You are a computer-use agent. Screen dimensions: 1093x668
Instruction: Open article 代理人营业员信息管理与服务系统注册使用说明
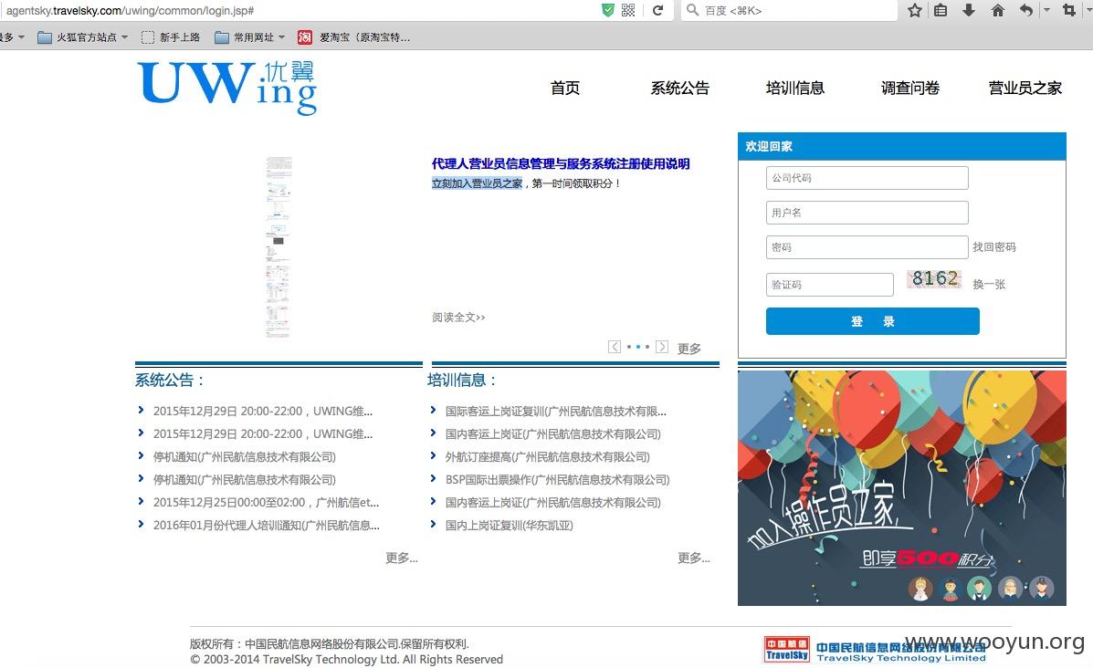(x=561, y=163)
